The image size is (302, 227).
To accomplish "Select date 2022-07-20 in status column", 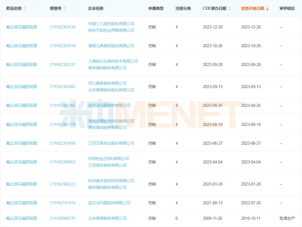I will click(x=251, y=203).
